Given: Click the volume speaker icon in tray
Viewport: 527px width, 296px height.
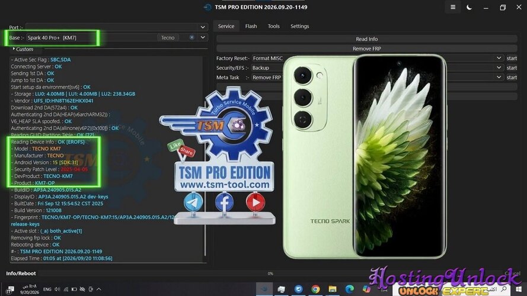Looking at the screenshot, I should click(57, 289).
